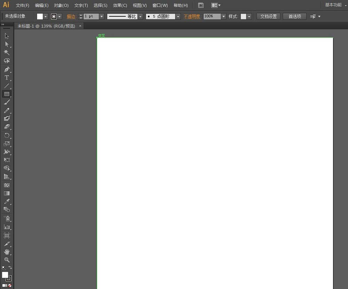Screen dimensions: 348x289
Task: Click the fill color swatch in toolbox
Action: pos(5,275)
